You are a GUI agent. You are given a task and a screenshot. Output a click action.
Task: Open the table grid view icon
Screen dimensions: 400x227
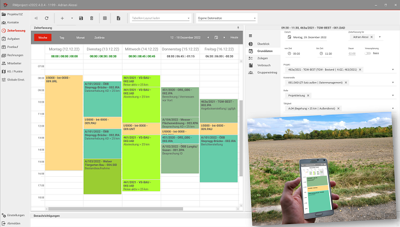(105, 18)
